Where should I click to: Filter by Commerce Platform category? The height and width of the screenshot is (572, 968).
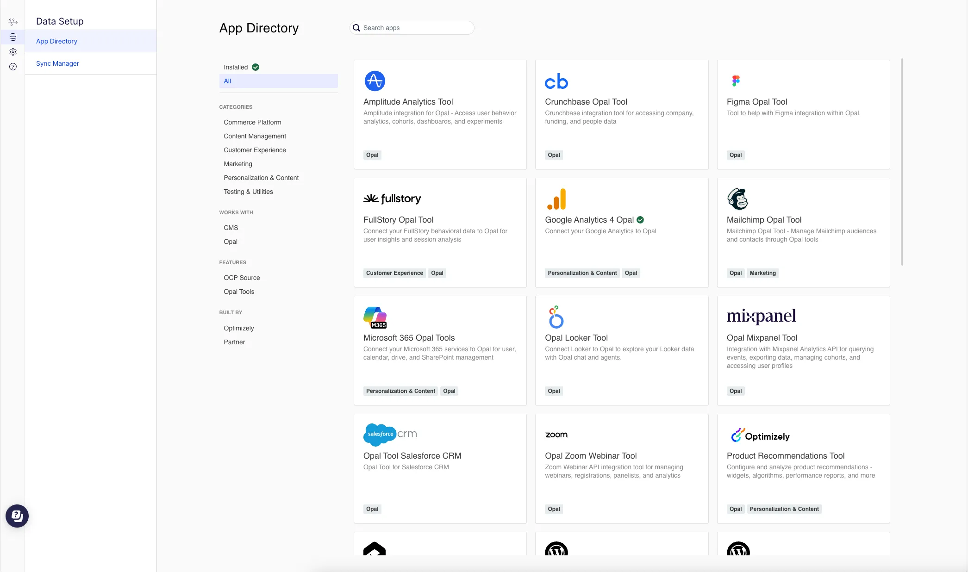pos(253,122)
